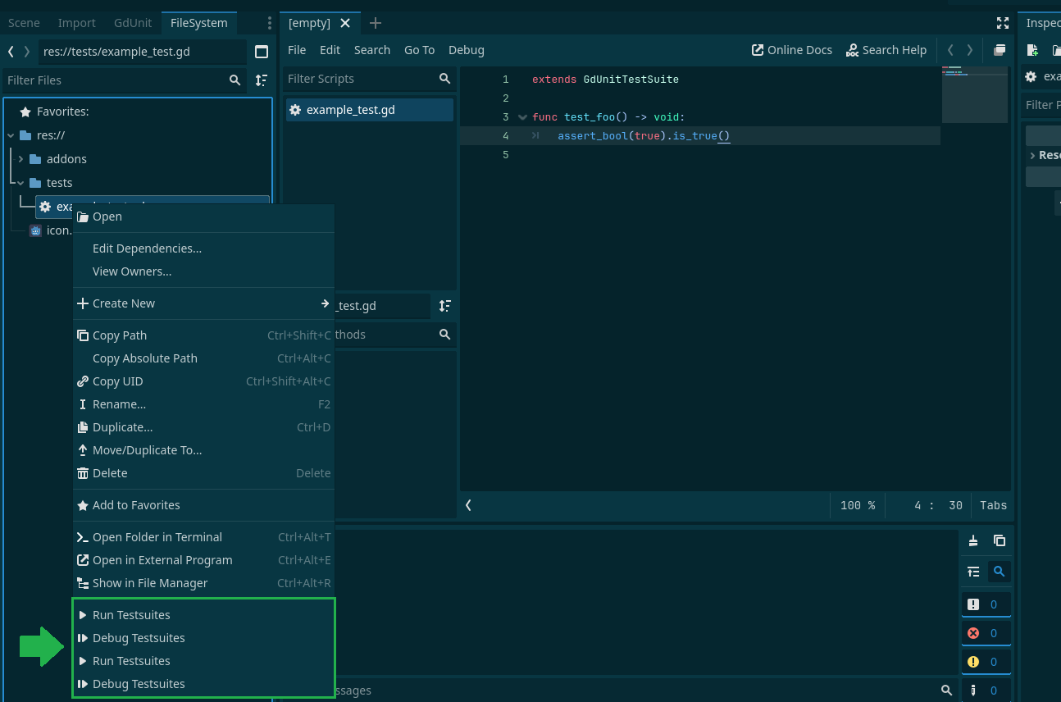Clear the output log with the brush icon
Screen dimensions: 1061x702
973,540
